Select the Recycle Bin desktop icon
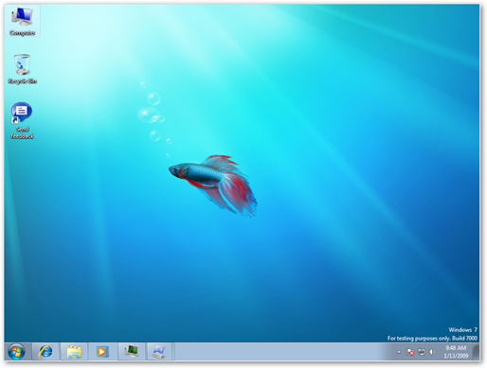The height and width of the screenshot is (368, 487). [x=22, y=69]
